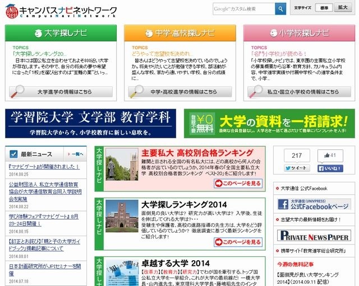The image size is (359, 286).
Task: Open news 学び体験フェア『マナビゲート』8月23・24日開催
Action: tap(44, 220)
